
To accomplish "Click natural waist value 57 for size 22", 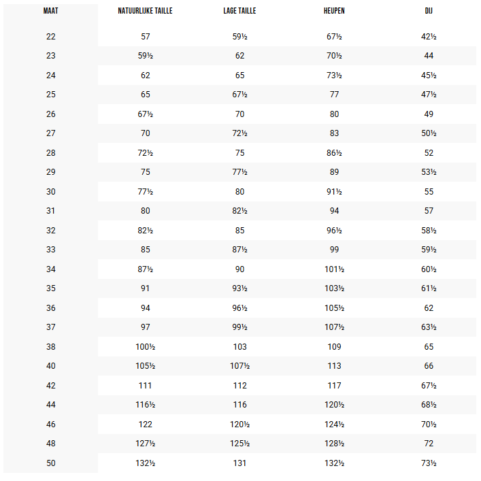I will (x=146, y=37).
